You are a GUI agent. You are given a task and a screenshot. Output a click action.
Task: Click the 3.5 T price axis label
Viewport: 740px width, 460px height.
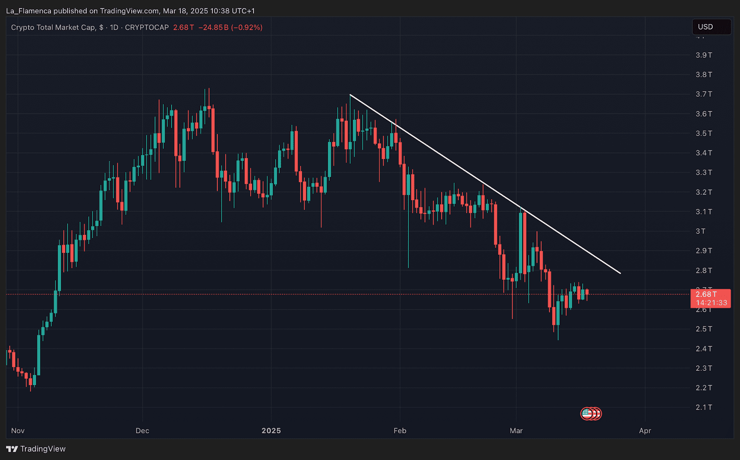coord(704,133)
